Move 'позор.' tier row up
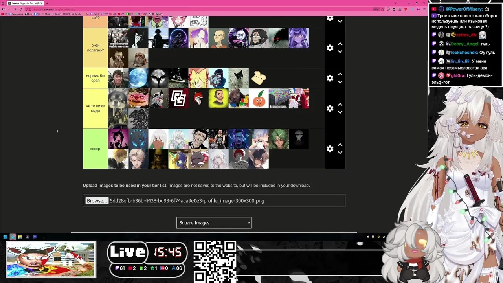The image size is (503, 283). (x=340, y=145)
